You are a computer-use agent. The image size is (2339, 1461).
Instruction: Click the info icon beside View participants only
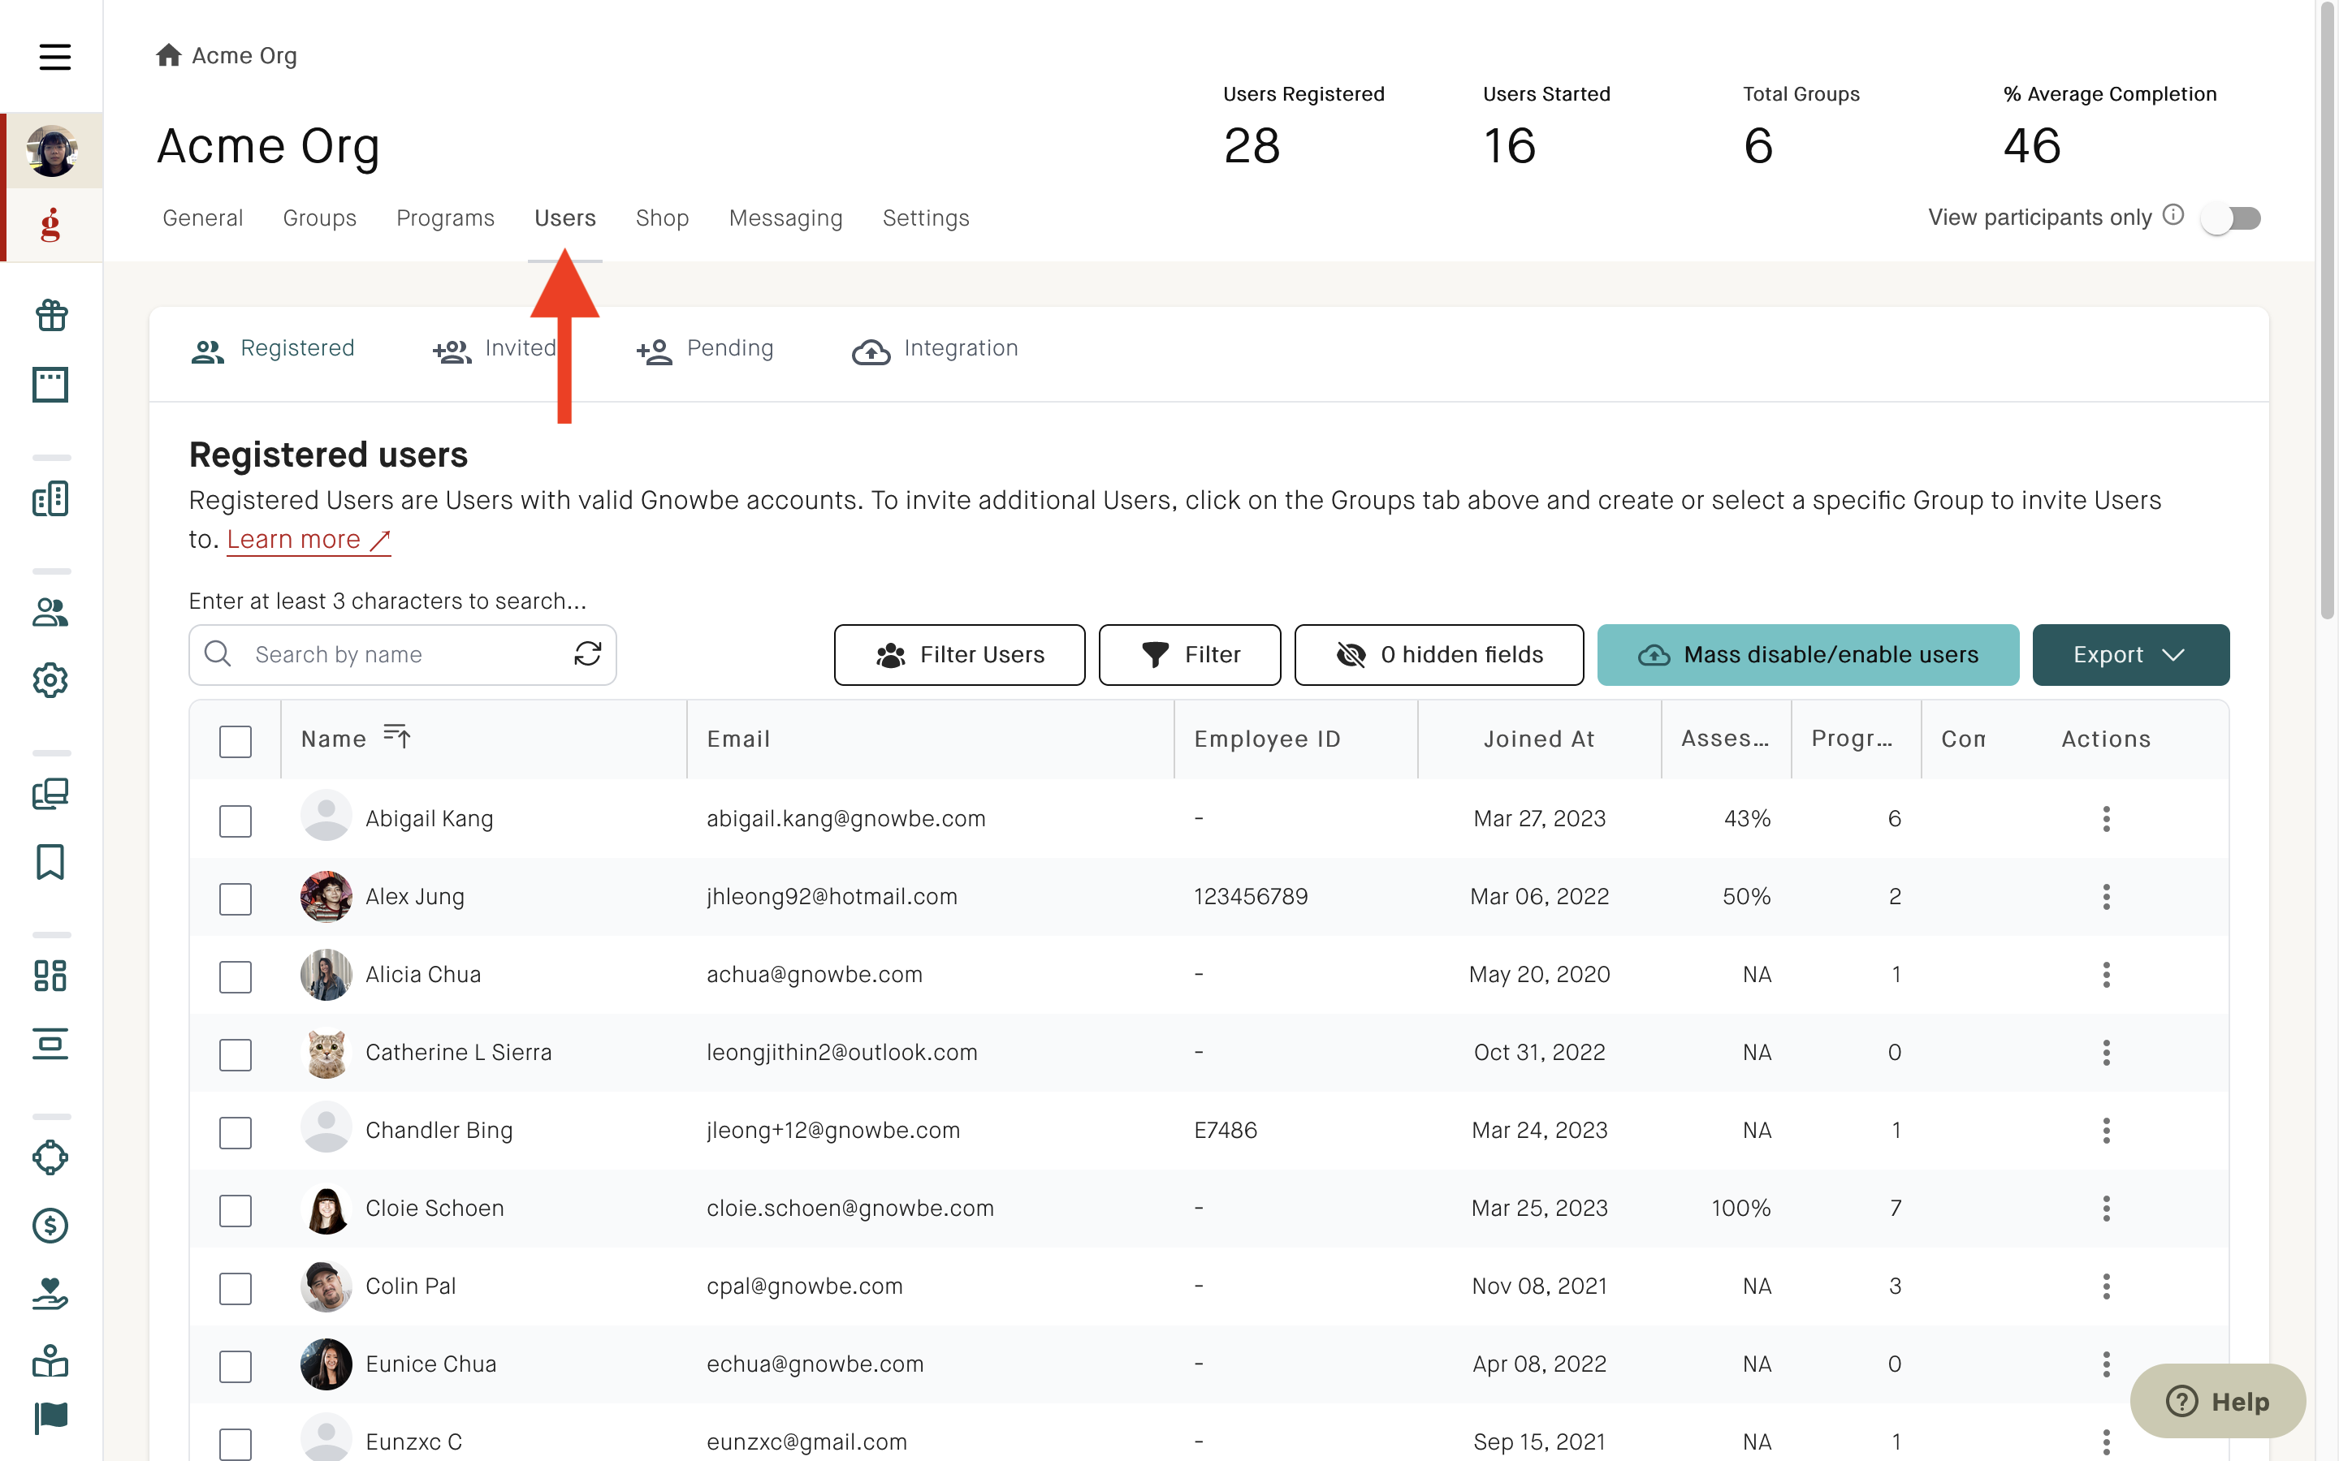[2173, 215]
